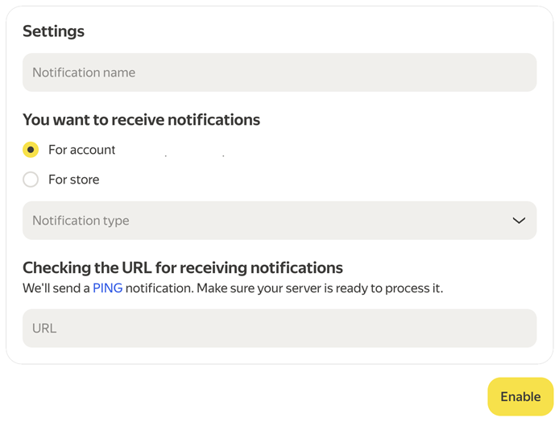Click the URL placeholder text
Image resolution: width=559 pixels, height=422 pixels.
(x=44, y=329)
